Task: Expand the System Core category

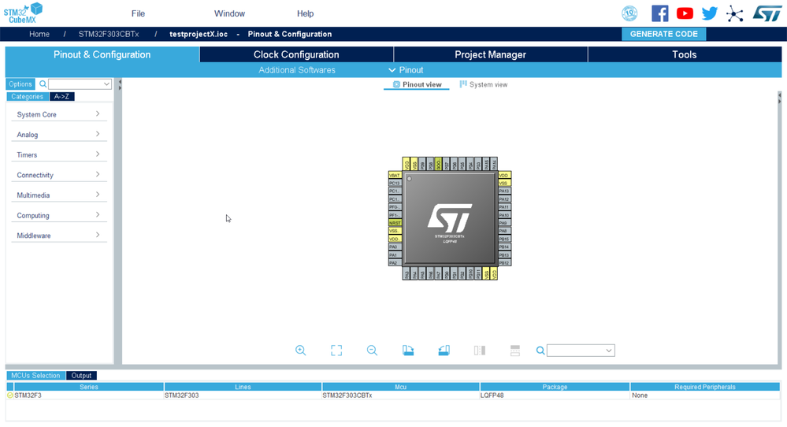Action: (x=58, y=114)
